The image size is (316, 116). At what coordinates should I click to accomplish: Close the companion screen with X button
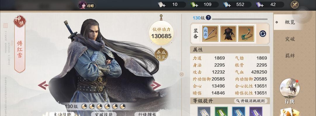pos(295,5)
